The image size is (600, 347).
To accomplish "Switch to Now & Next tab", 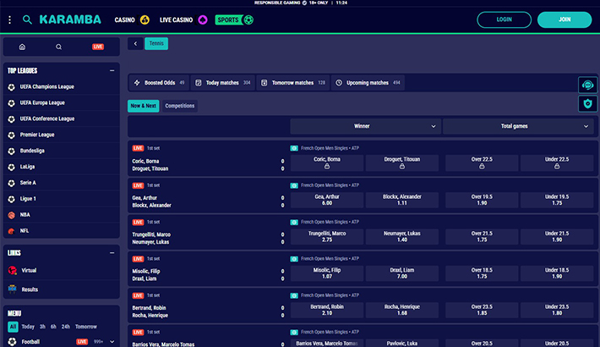I will point(143,106).
